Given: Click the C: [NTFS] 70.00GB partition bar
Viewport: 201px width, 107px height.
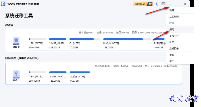Looking at the screenshot, I should pos(82,39).
